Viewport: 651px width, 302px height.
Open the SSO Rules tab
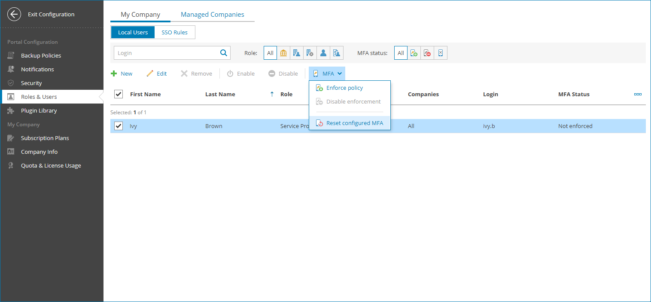point(174,32)
